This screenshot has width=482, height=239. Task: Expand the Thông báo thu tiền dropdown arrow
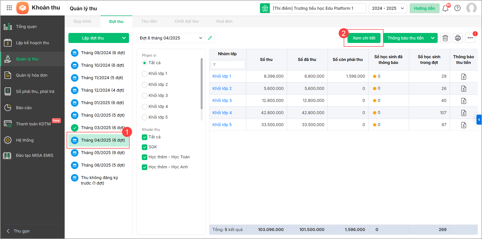433,38
